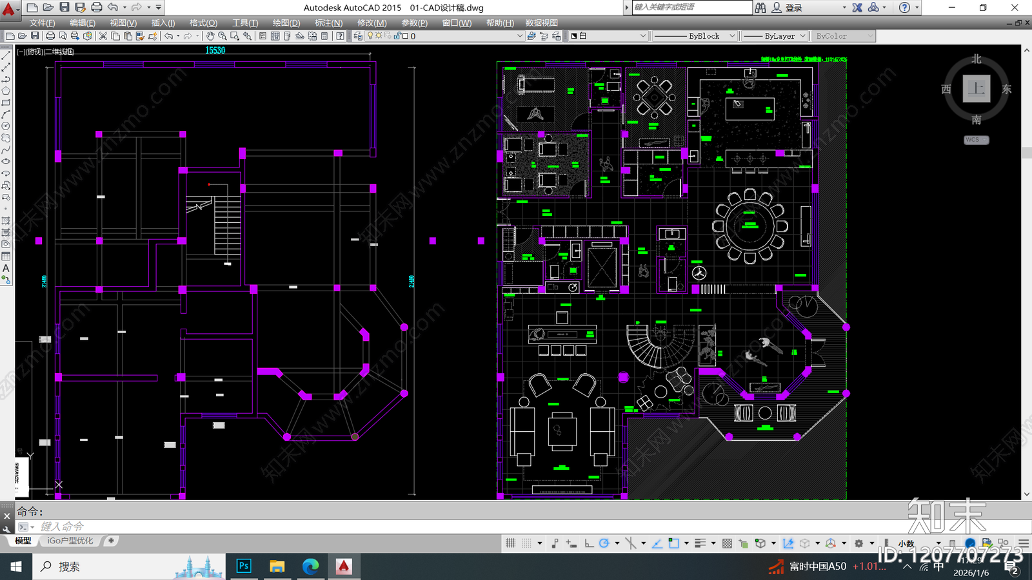Toggle polar tracking in status bar
This screenshot has width=1032, height=580.
[x=604, y=543]
